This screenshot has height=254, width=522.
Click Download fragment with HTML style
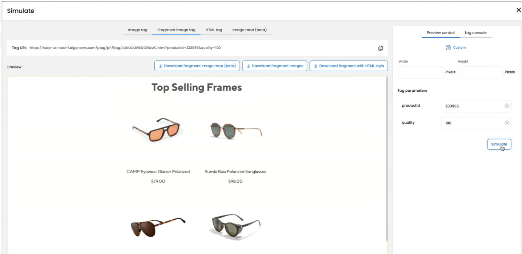[x=349, y=66]
